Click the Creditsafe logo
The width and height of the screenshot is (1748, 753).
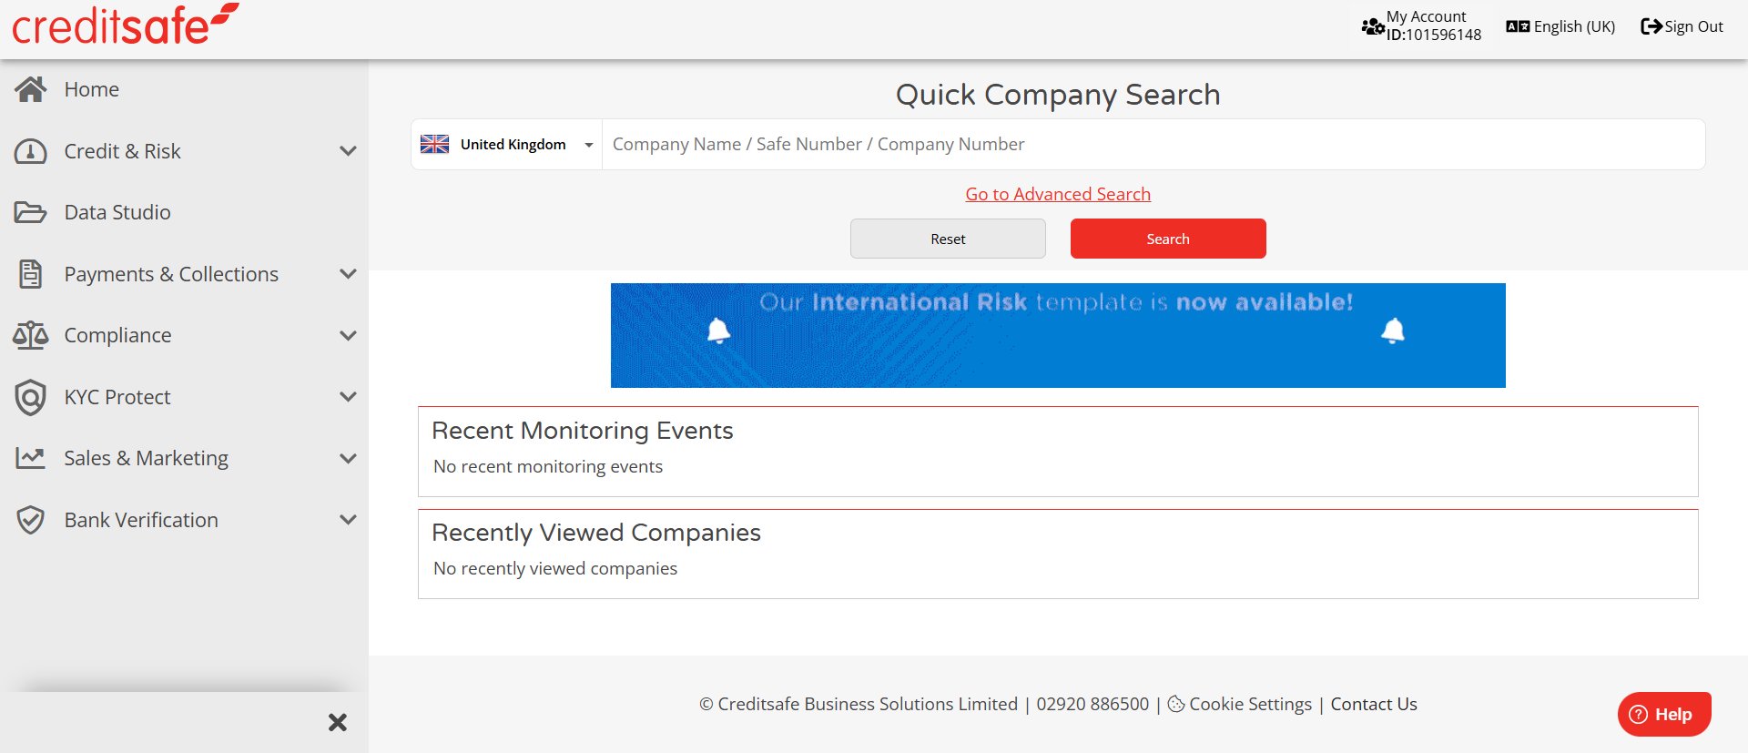pyautogui.click(x=125, y=25)
